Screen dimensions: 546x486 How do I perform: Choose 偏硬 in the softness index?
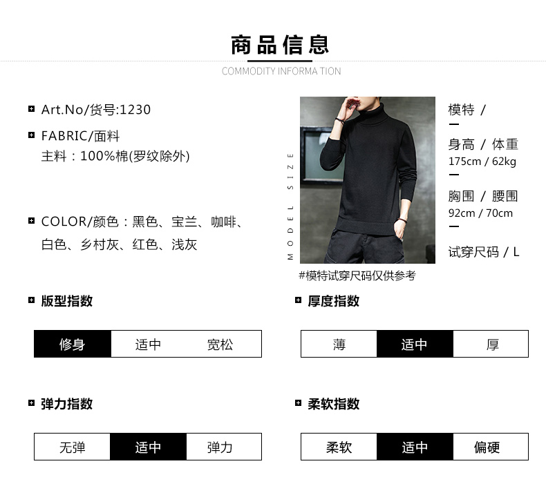coord(491,447)
